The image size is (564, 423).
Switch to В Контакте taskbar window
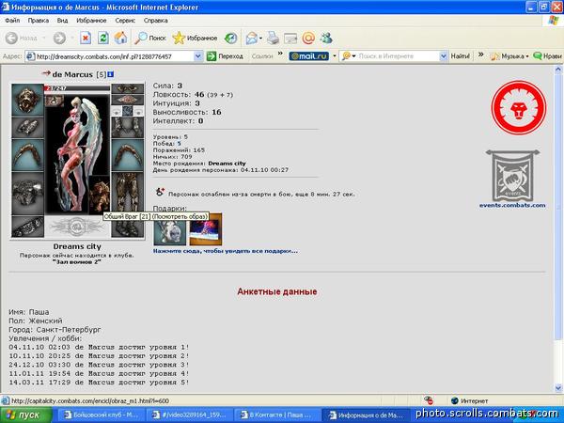click(277, 415)
